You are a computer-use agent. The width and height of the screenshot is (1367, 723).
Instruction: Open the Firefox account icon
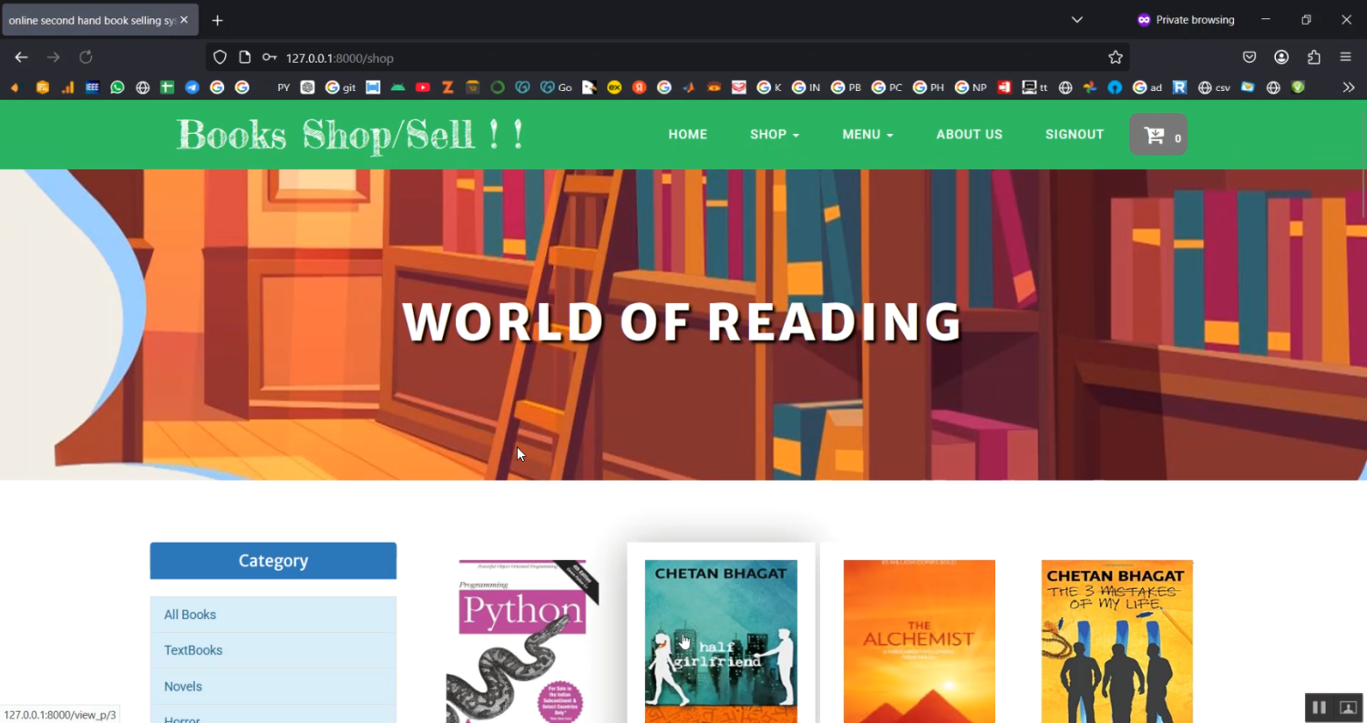(x=1281, y=57)
